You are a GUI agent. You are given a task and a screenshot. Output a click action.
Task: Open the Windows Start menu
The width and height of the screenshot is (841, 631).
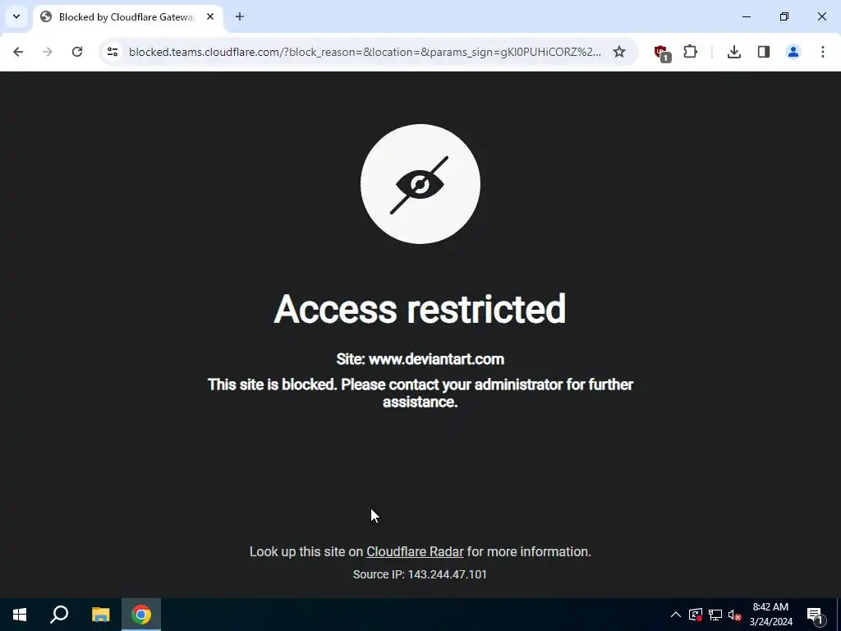click(x=20, y=615)
